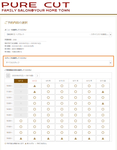Click the unavailable 6/7 10:00 X slot
Screen dimensions: 117x150
[21, 86]
